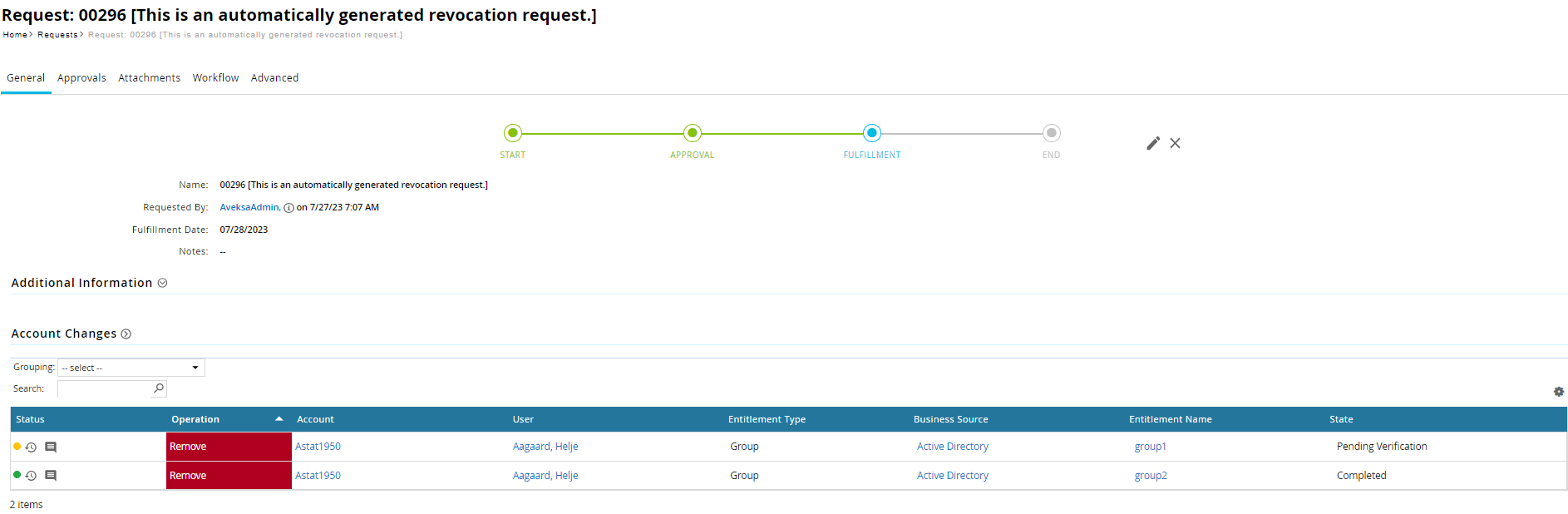Viewport: 1568px width, 514px height.
Task: Collapse the Account Changes section
Action: (x=126, y=334)
